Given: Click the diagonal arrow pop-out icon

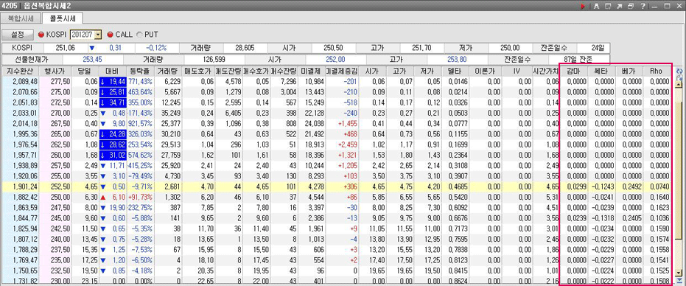Looking at the screenshot, I should 619,6.
